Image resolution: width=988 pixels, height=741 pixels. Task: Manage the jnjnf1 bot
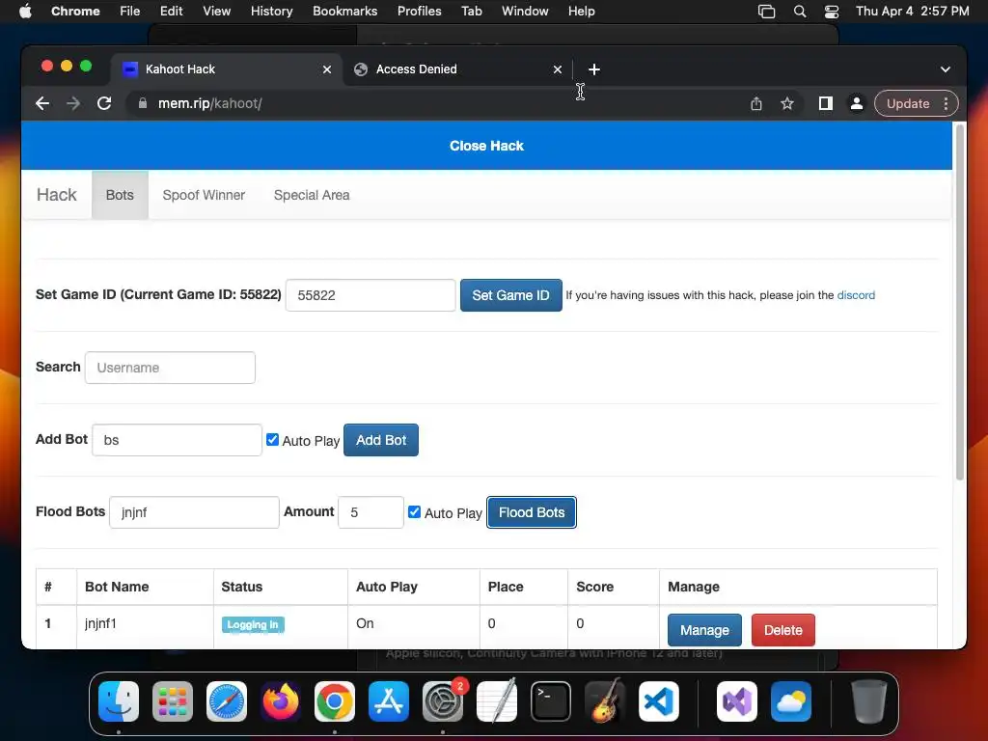coord(704,630)
